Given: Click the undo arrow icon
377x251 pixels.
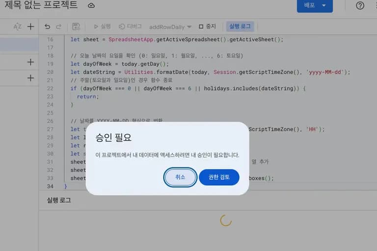Looking at the screenshot, I should [x=47, y=27].
